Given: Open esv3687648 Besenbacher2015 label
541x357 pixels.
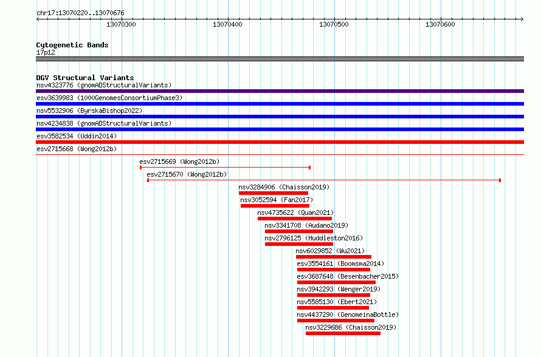Looking at the screenshot, I should pyautogui.click(x=348, y=276).
